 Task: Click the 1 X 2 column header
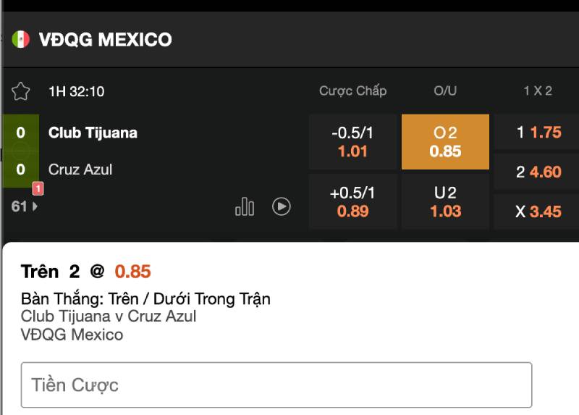[538, 91]
